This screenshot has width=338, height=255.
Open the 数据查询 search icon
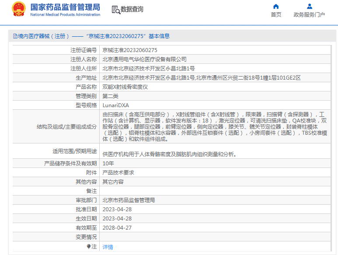116,10
